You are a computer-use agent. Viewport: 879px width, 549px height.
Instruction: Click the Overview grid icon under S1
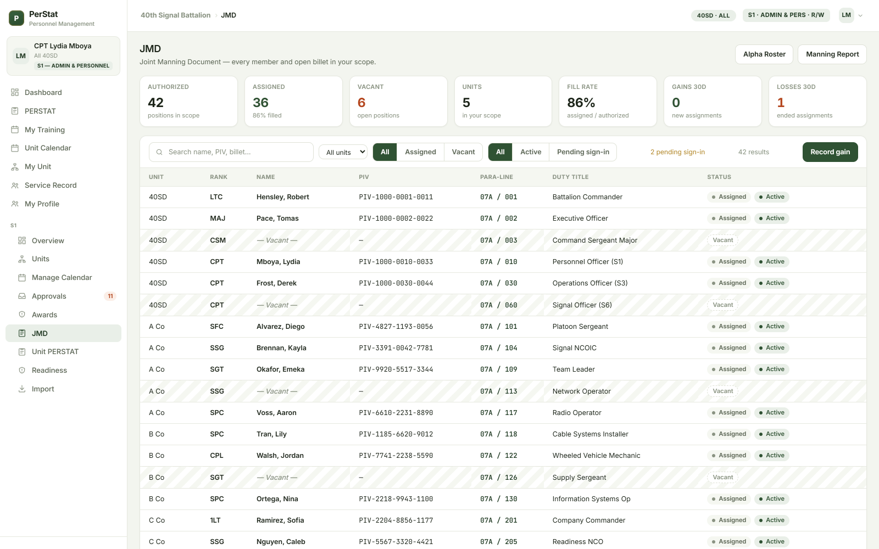tap(22, 240)
